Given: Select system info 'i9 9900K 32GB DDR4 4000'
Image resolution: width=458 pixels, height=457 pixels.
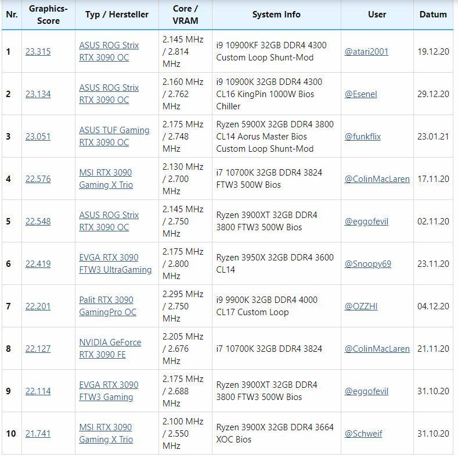Looking at the screenshot, I should 276,306.
